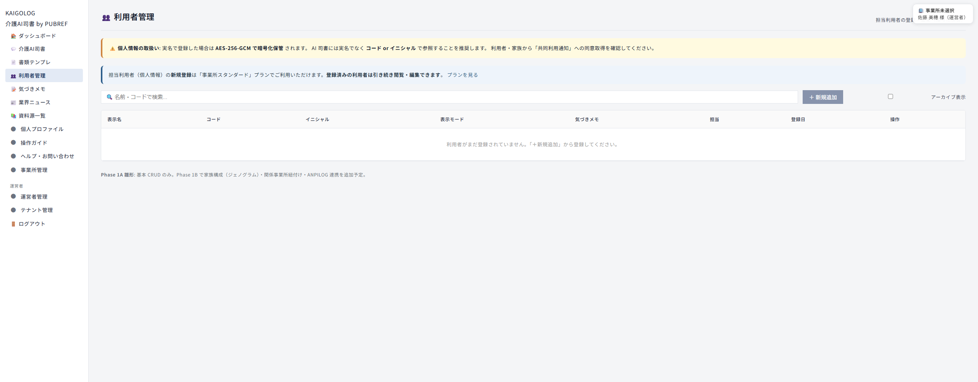Select 気づきメモ in sidebar

pyautogui.click(x=44, y=89)
